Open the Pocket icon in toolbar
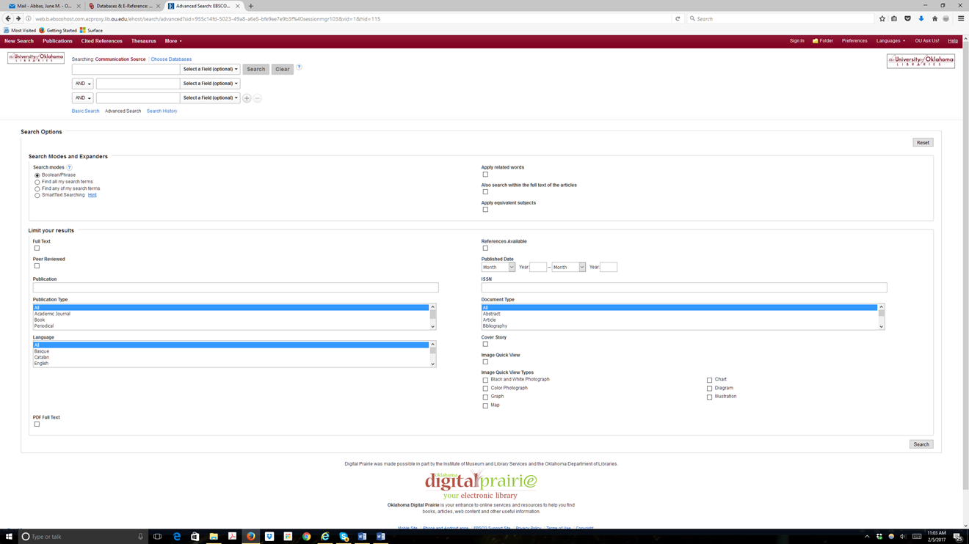The image size is (969, 544). point(908,19)
